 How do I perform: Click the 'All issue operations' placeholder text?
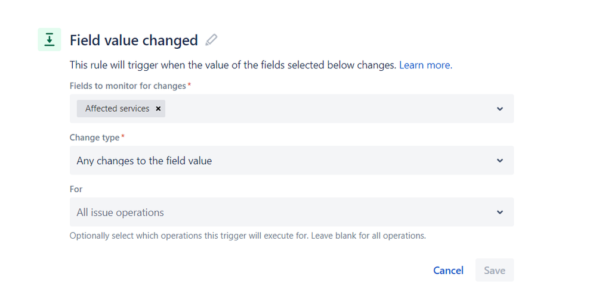coord(120,212)
